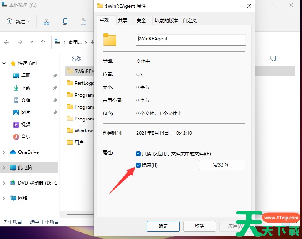Open Downloads (下载) in Quick access

pyautogui.click(x=26, y=87)
